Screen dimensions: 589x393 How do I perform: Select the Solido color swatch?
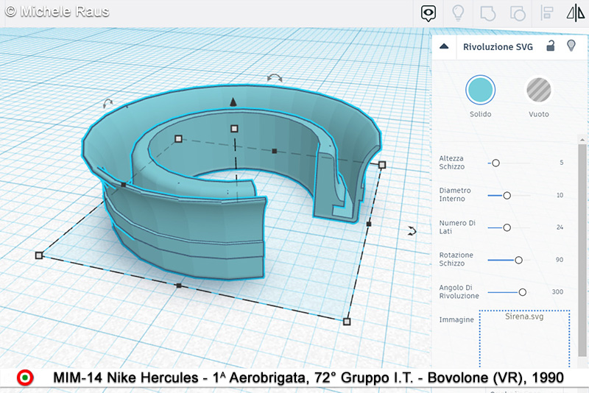pyautogui.click(x=480, y=90)
